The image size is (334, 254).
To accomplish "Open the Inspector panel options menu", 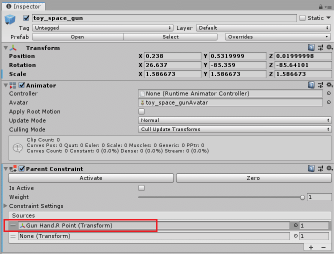I will pos(328,7).
